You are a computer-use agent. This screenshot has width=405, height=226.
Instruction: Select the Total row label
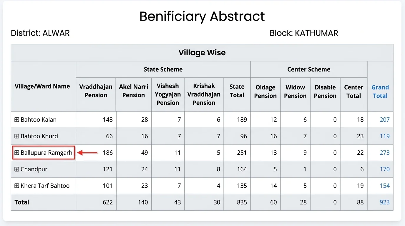[x=22, y=202]
